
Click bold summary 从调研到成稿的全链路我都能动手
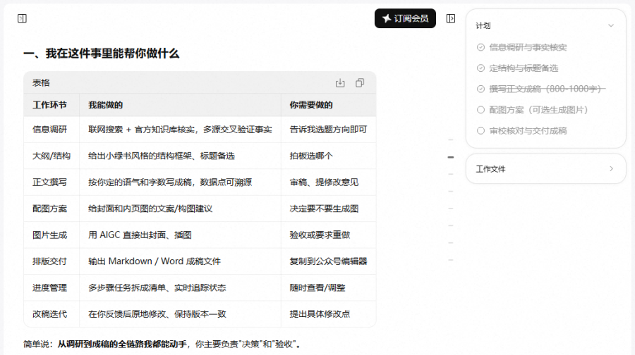point(122,344)
